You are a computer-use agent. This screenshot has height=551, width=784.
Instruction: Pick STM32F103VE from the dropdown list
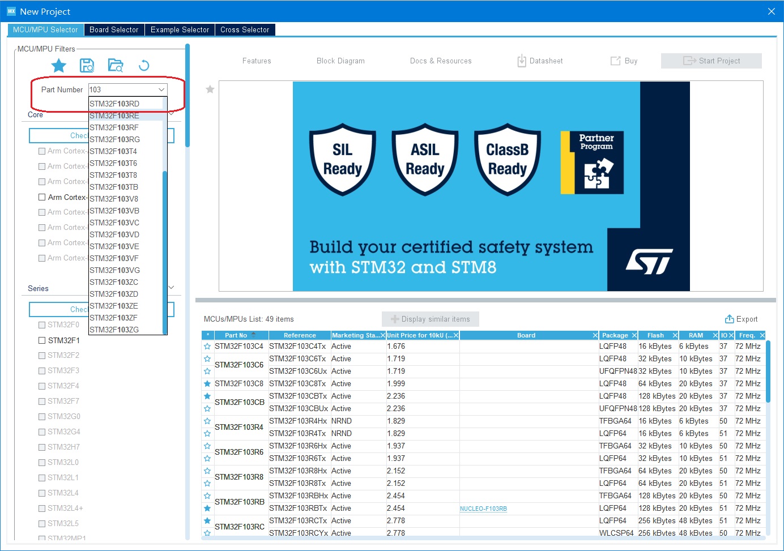click(126, 246)
